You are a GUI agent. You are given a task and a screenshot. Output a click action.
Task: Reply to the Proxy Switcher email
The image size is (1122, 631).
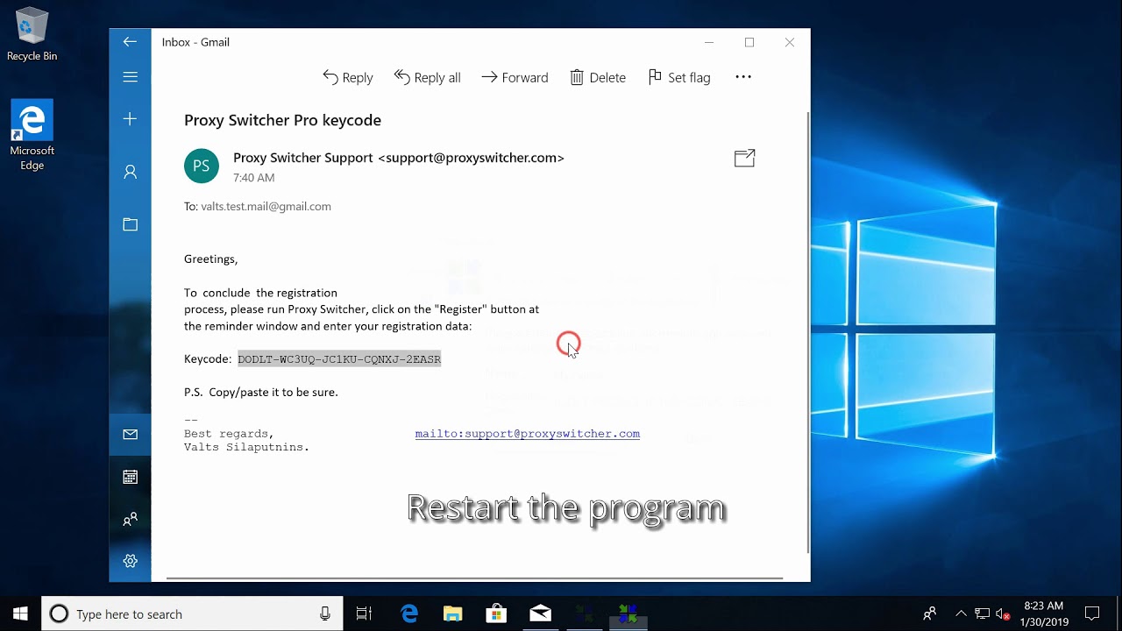tap(348, 77)
